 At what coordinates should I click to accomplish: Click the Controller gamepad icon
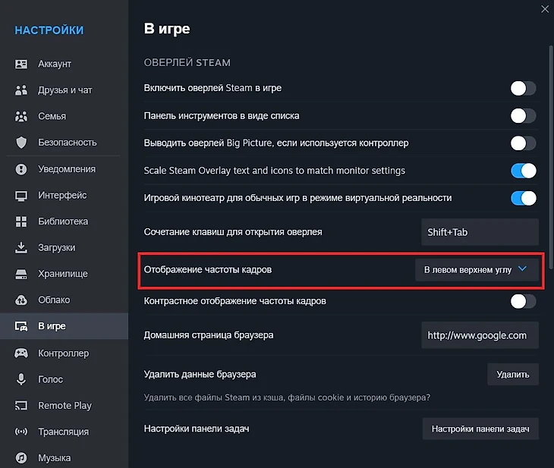point(21,353)
